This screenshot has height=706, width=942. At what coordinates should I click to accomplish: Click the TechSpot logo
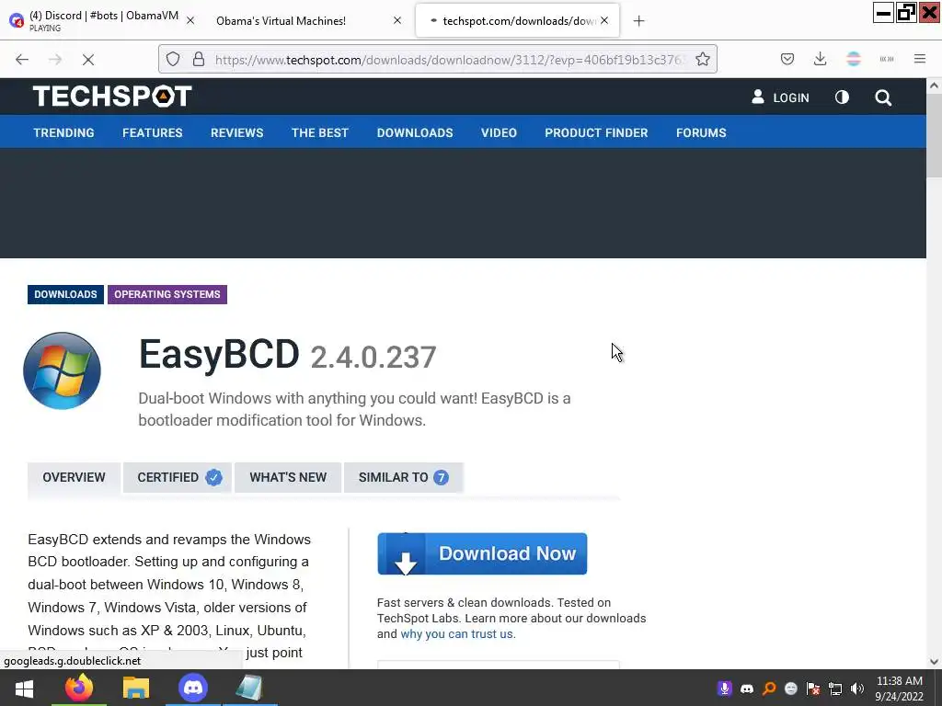click(x=112, y=96)
